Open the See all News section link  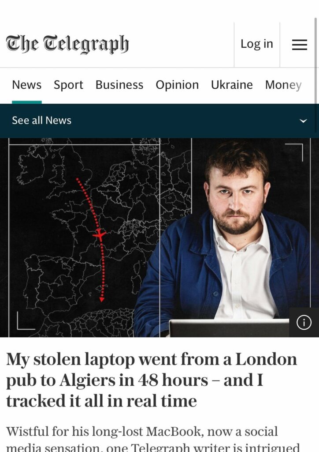42,120
